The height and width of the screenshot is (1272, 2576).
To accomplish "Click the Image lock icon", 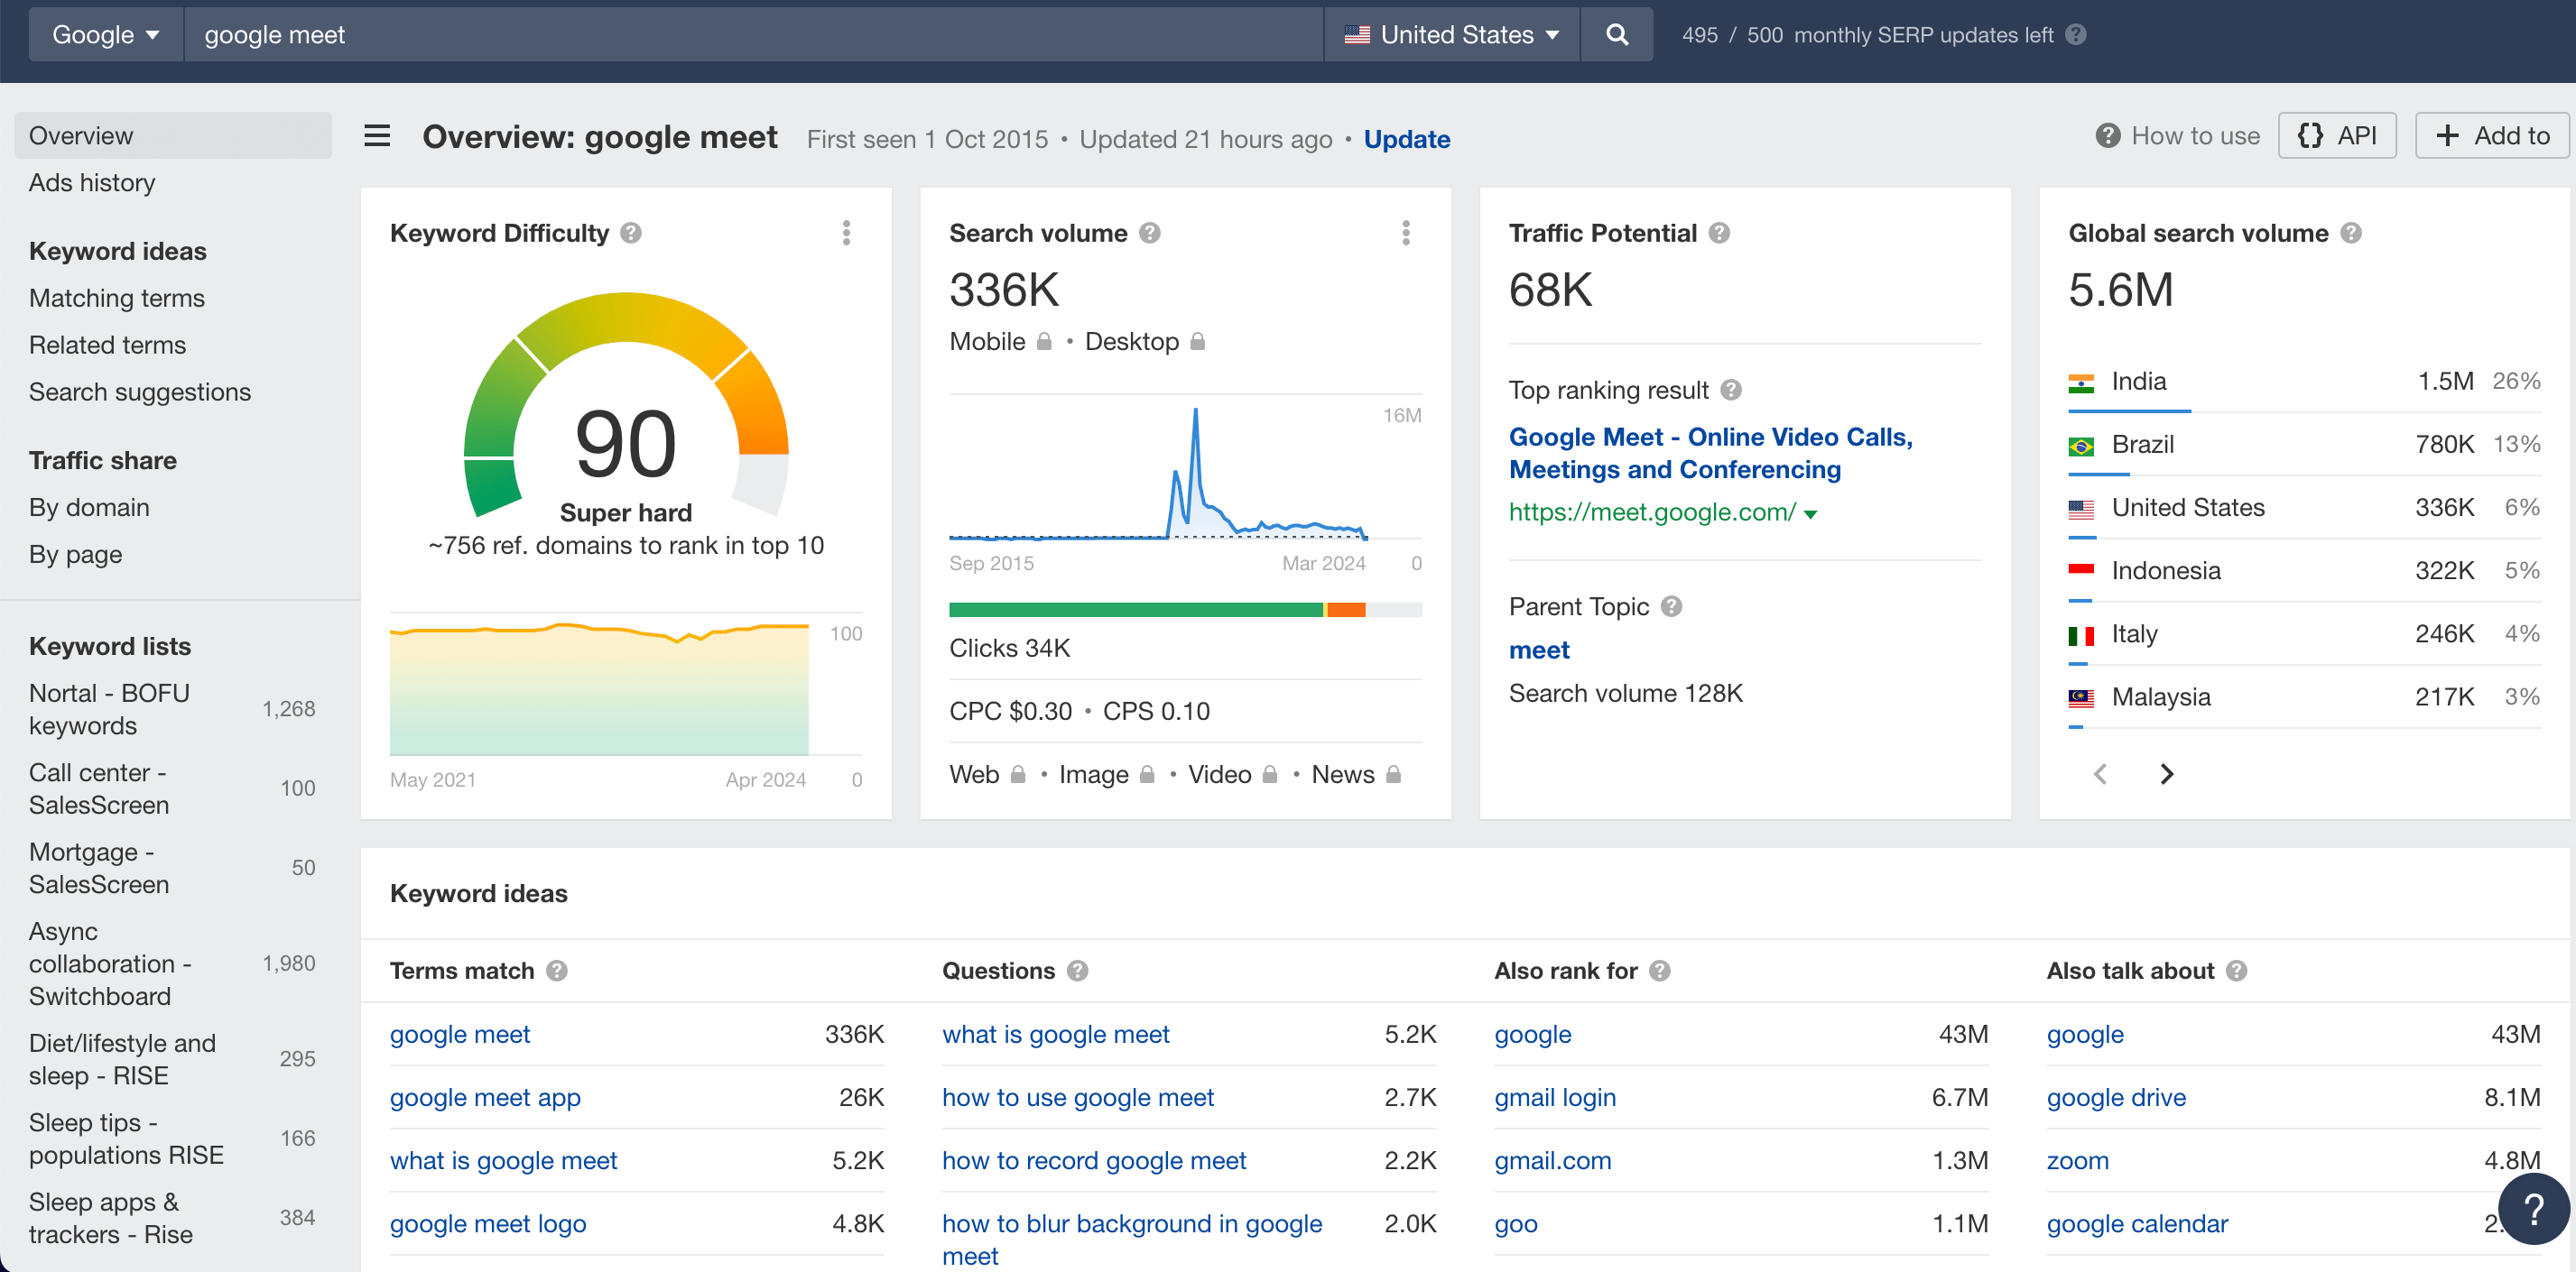I will [1147, 774].
